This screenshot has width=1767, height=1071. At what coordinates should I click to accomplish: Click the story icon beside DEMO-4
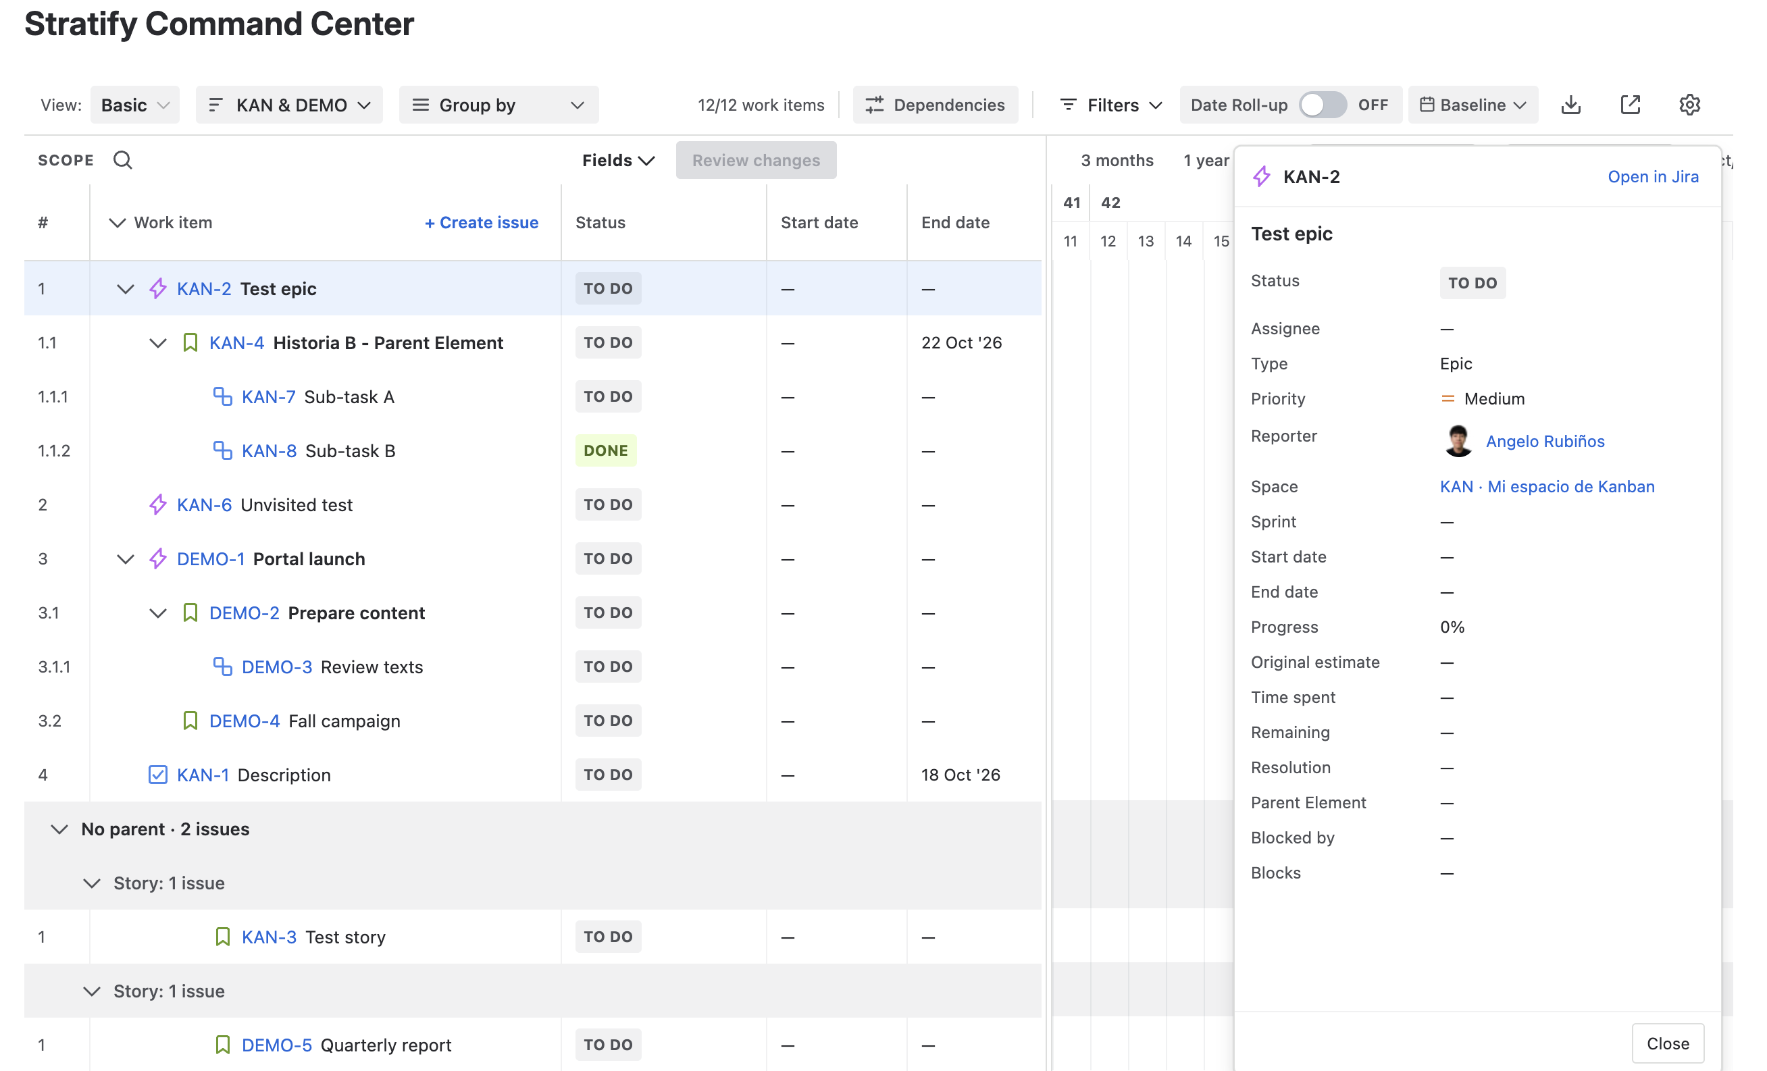[x=190, y=721]
